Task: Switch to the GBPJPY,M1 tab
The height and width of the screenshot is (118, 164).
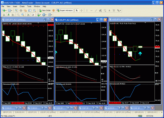Action: (x=7, y=112)
